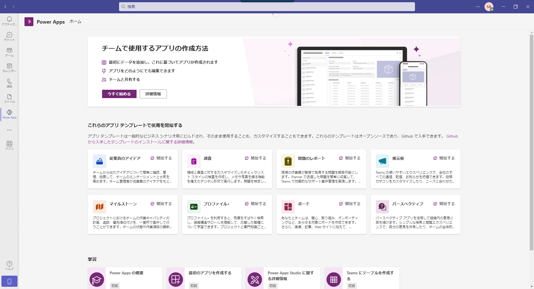Click the パースペクティブ template icon

382,207
